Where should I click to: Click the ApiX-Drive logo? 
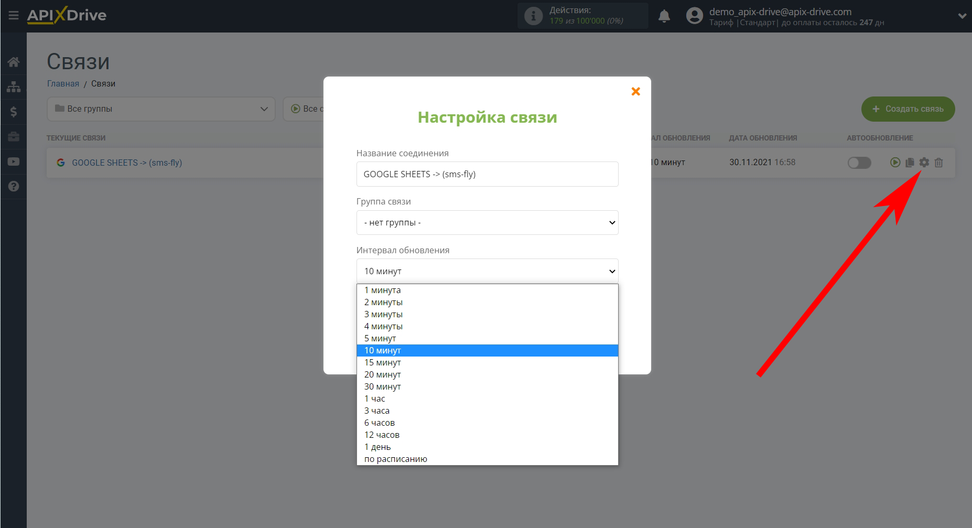click(67, 15)
